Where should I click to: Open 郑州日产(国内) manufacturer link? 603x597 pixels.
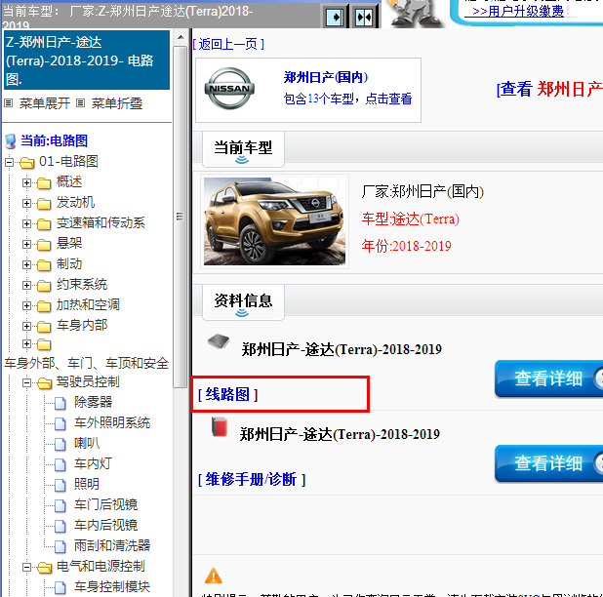tap(326, 78)
